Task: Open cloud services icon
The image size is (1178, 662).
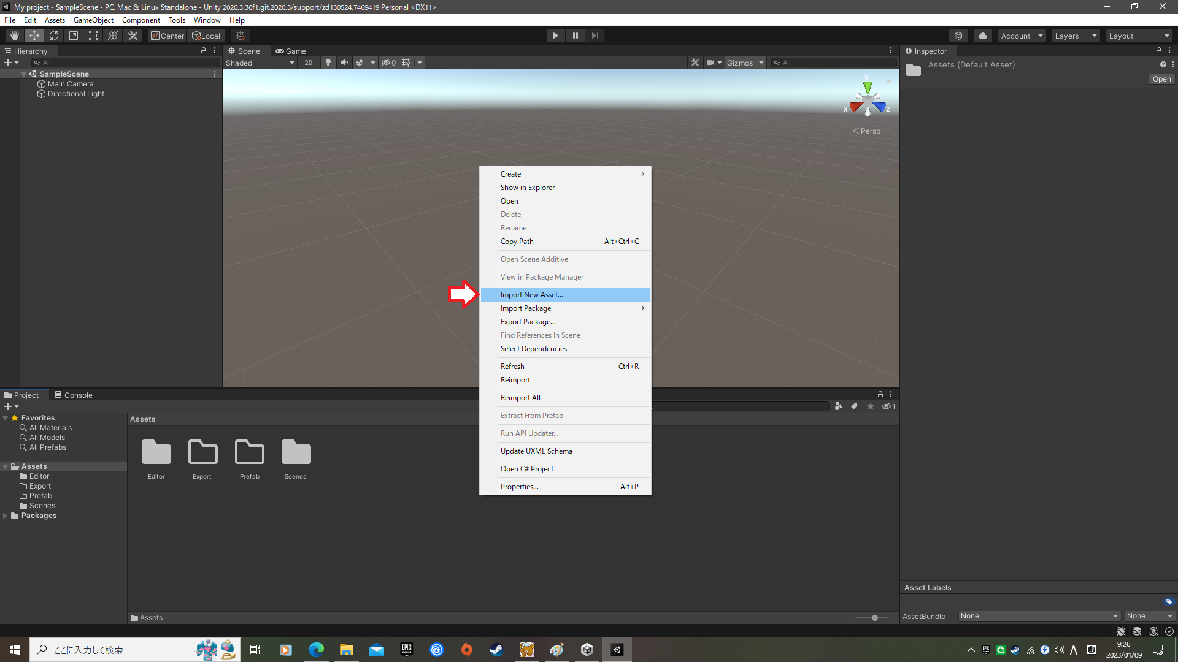Action: [982, 36]
